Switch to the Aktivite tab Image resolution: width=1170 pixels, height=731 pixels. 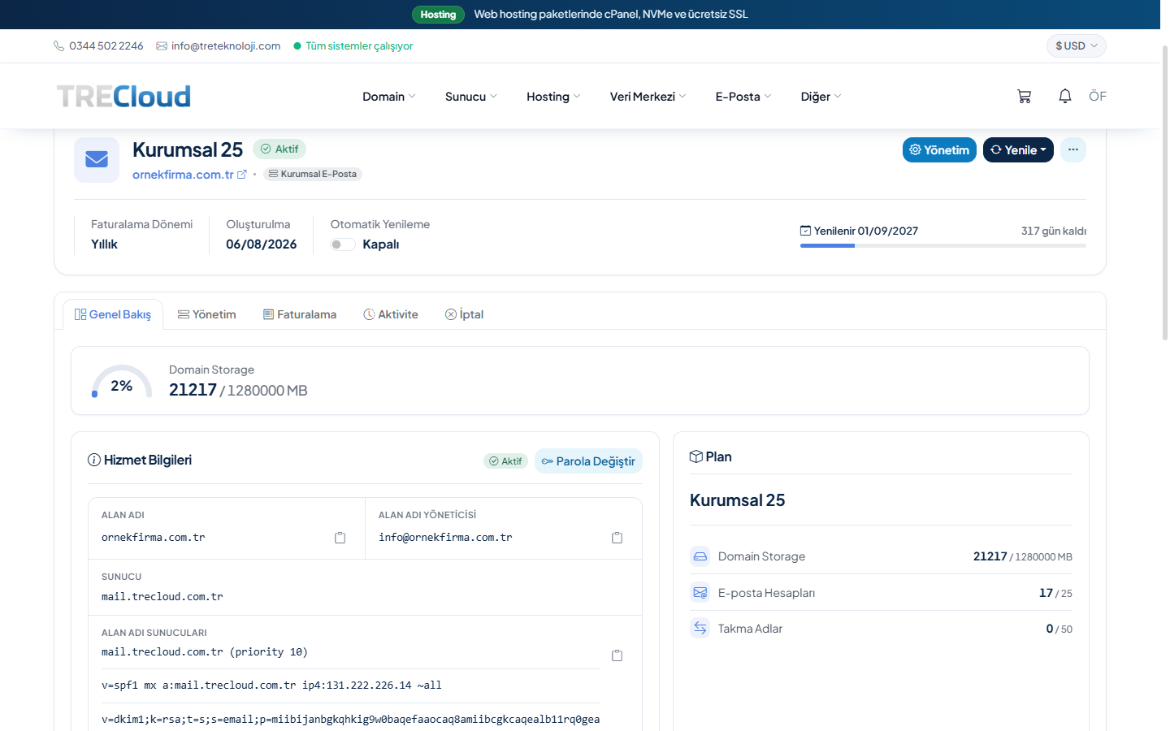click(x=391, y=314)
